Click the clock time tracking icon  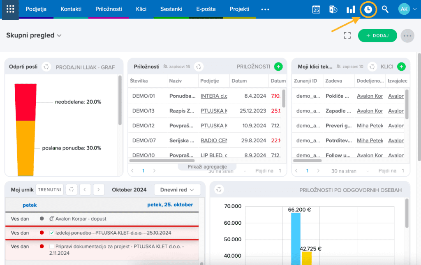click(369, 9)
